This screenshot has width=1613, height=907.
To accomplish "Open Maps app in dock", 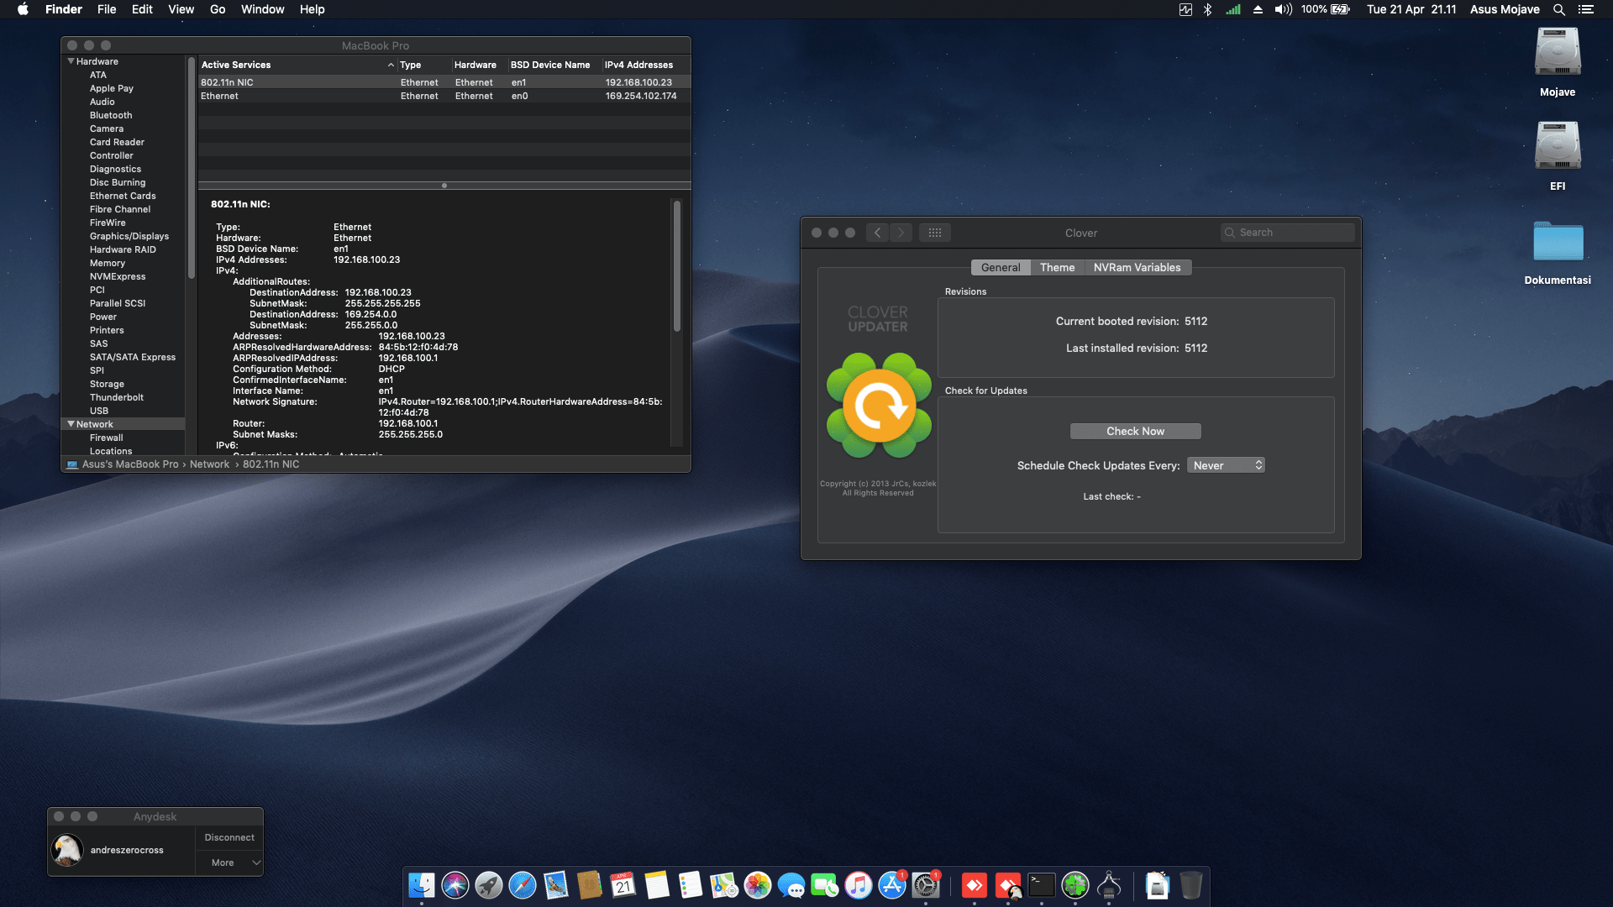I will point(724,885).
